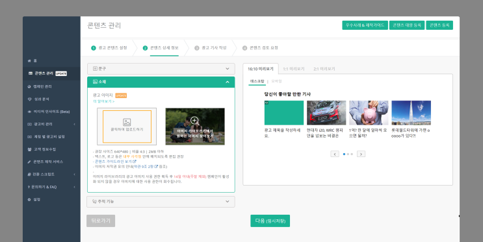
Task: Click the previous arrow of the preview carousel
Action: tap(335, 154)
